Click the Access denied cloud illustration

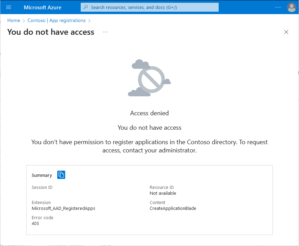tap(149, 78)
